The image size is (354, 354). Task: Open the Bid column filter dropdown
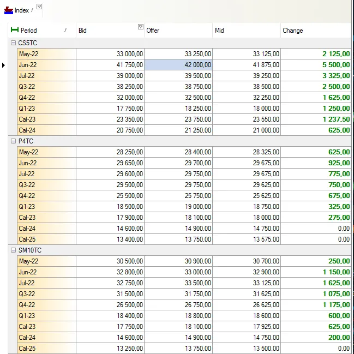pyautogui.click(x=140, y=27)
